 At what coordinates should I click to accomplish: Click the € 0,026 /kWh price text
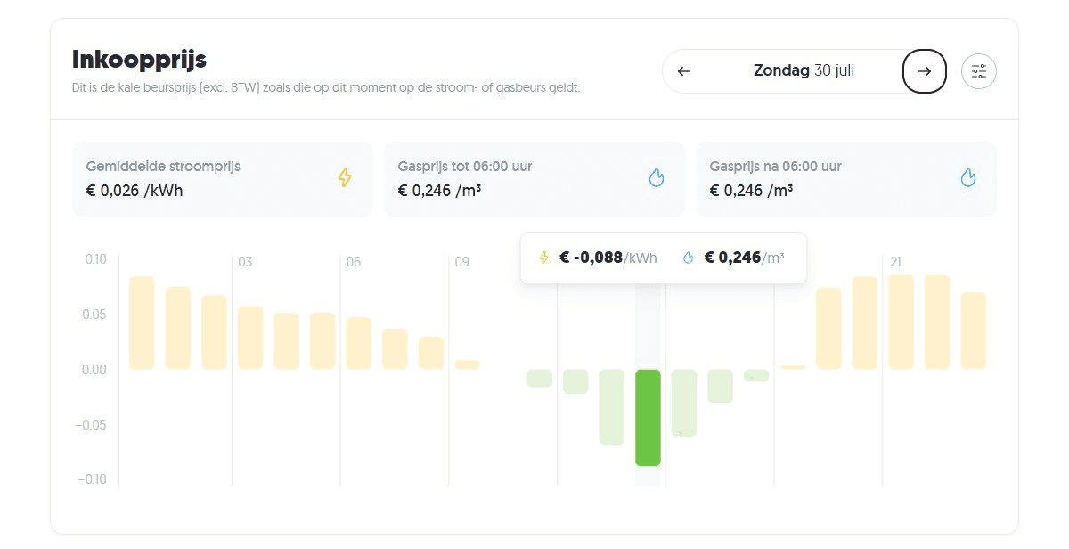134,190
